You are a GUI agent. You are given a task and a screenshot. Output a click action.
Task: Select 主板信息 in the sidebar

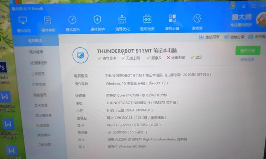click(x=38, y=74)
